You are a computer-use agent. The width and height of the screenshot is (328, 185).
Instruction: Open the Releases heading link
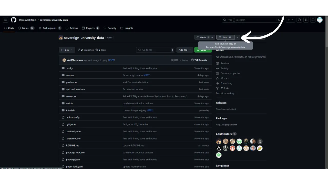[x=221, y=103]
